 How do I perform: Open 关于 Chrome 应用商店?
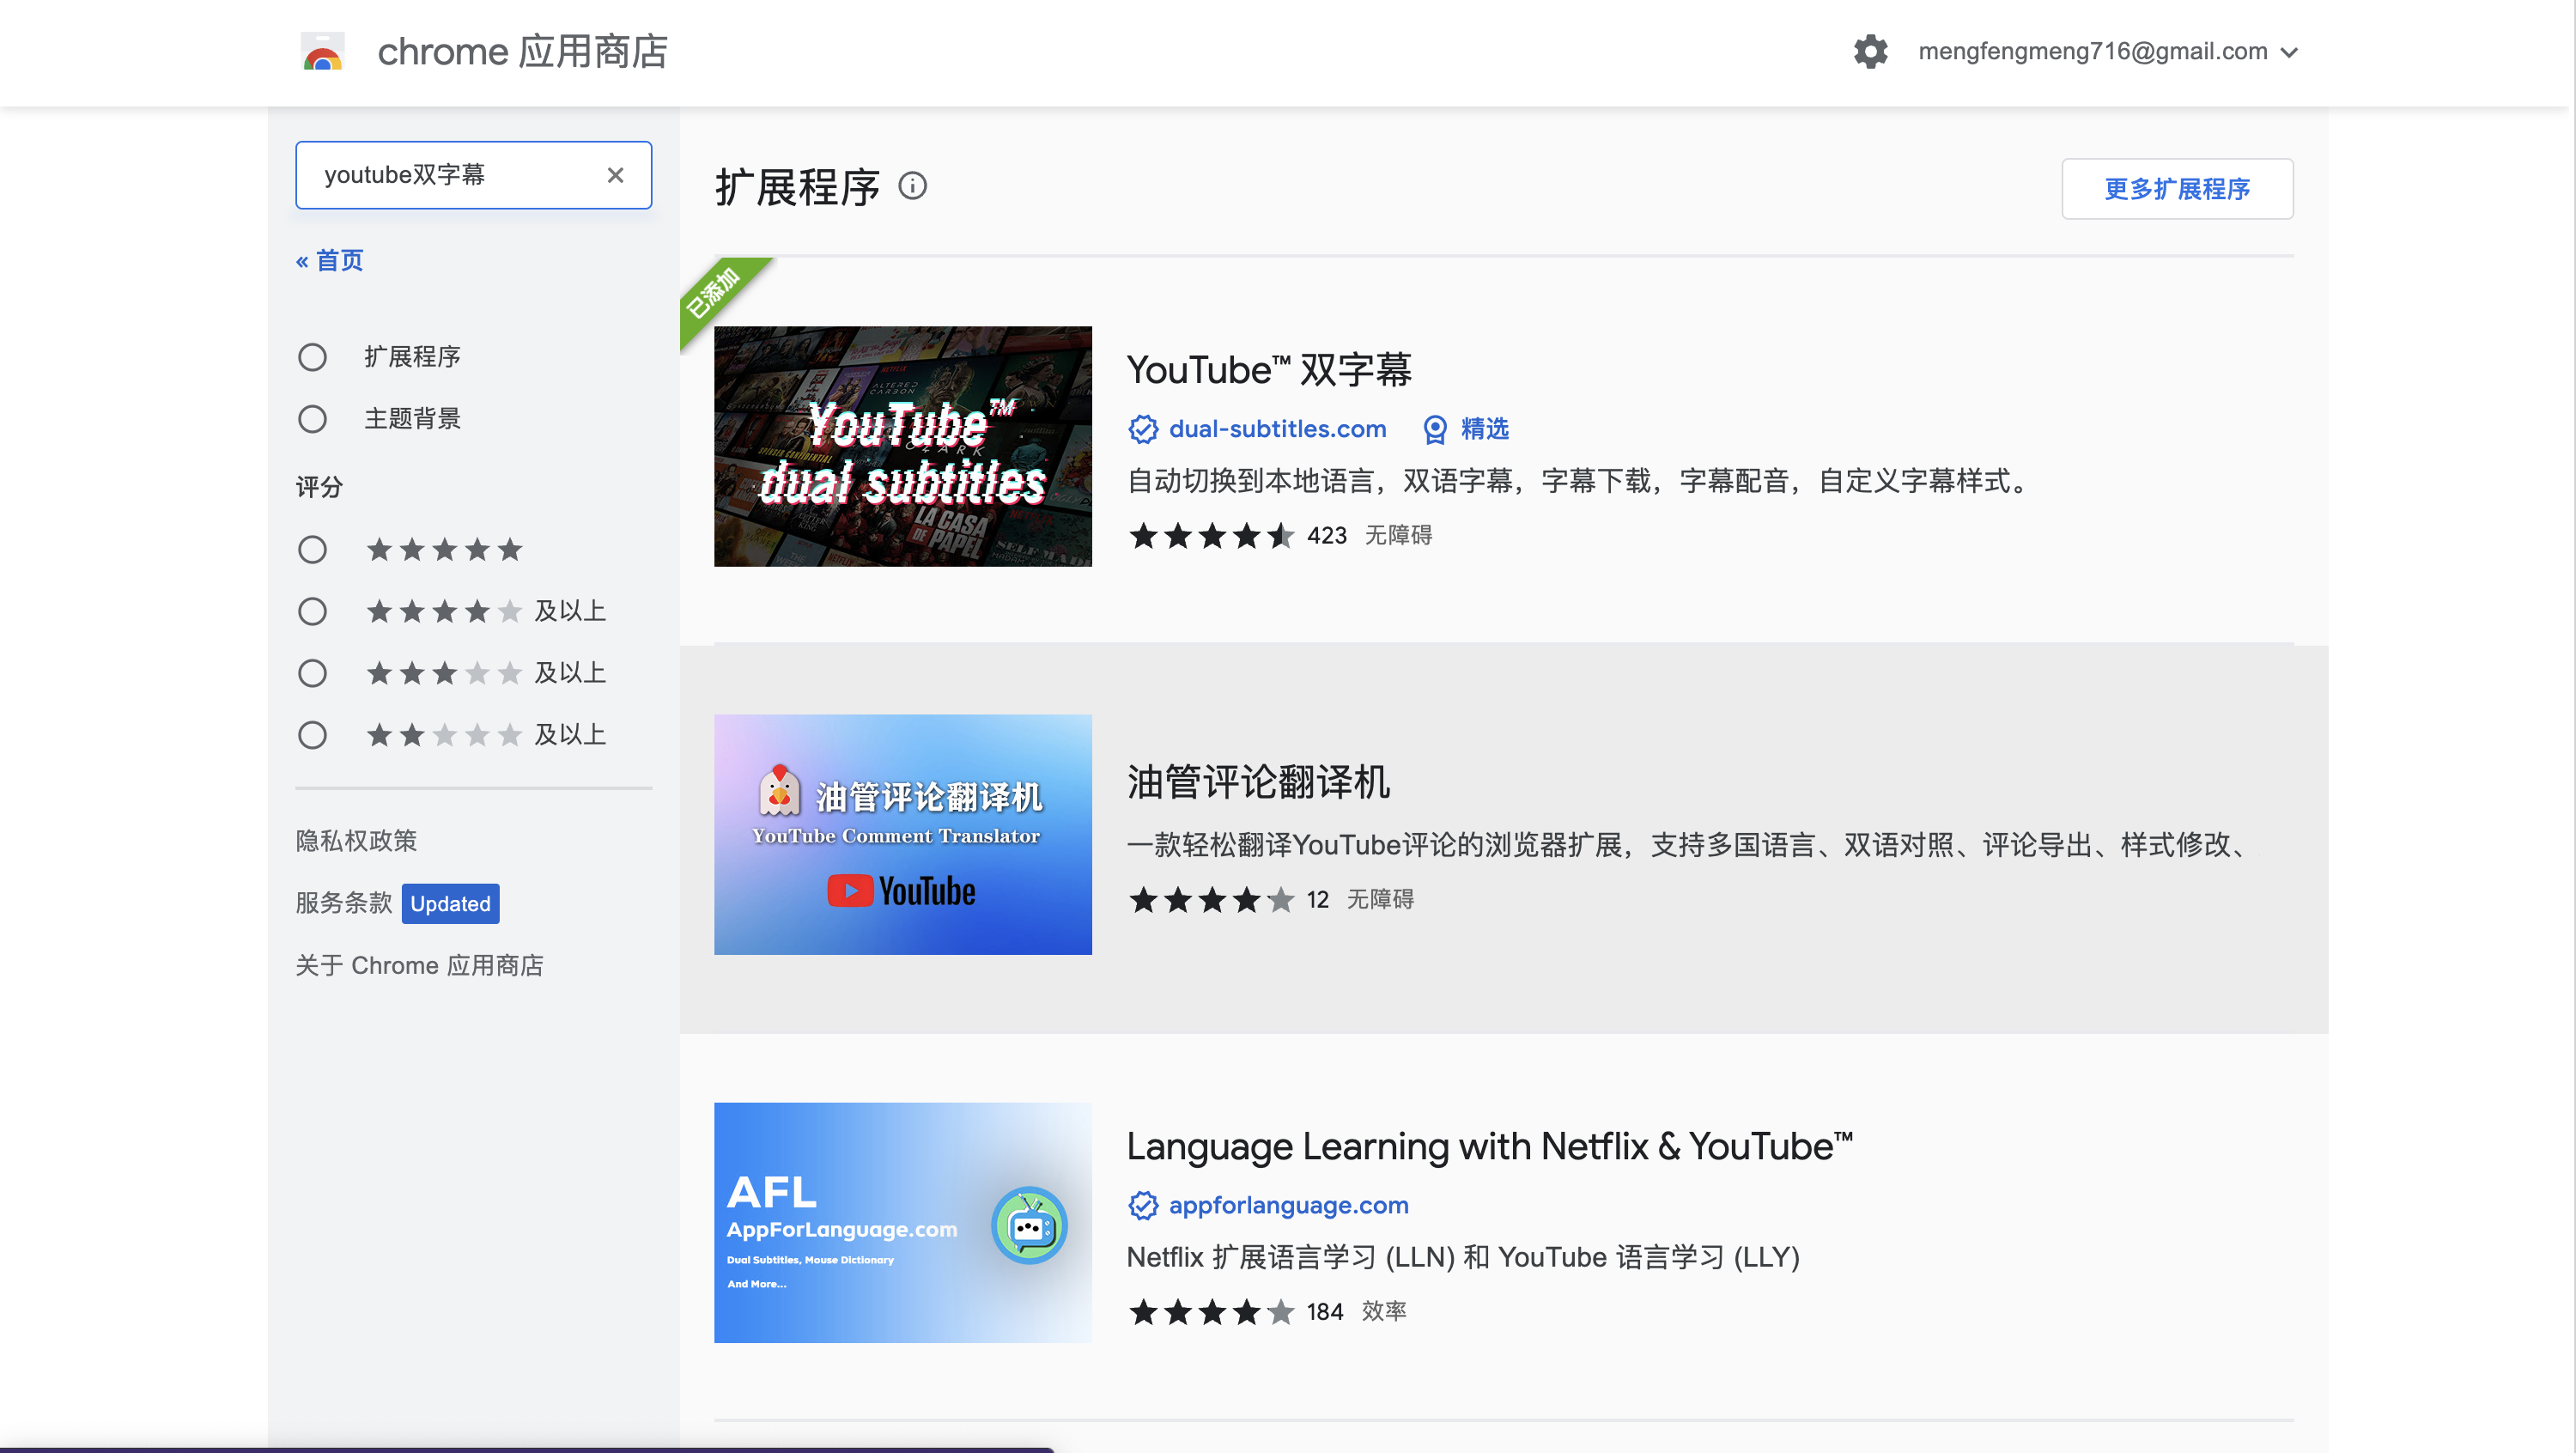click(x=420, y=965)
